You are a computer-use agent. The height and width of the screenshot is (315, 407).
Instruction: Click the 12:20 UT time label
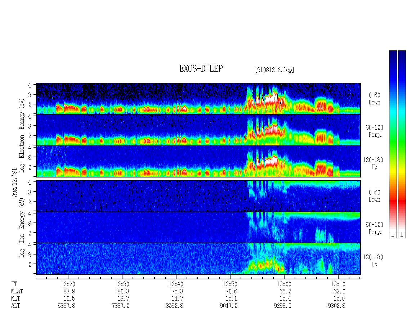click(68, 284)
